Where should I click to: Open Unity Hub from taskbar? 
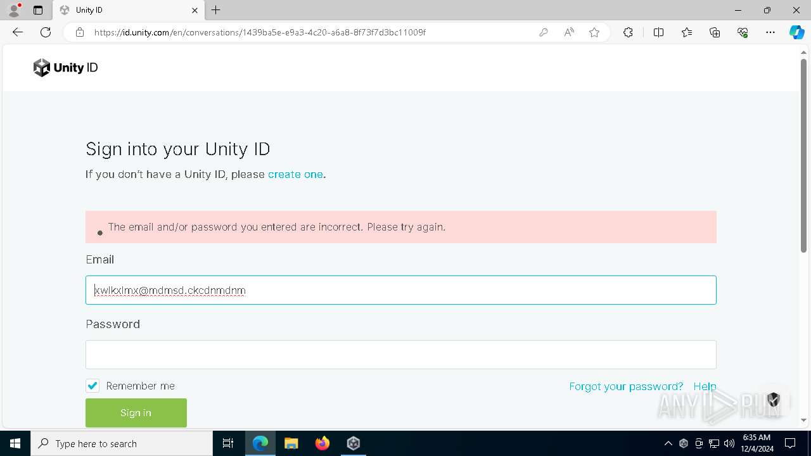(x=354, y=443)
